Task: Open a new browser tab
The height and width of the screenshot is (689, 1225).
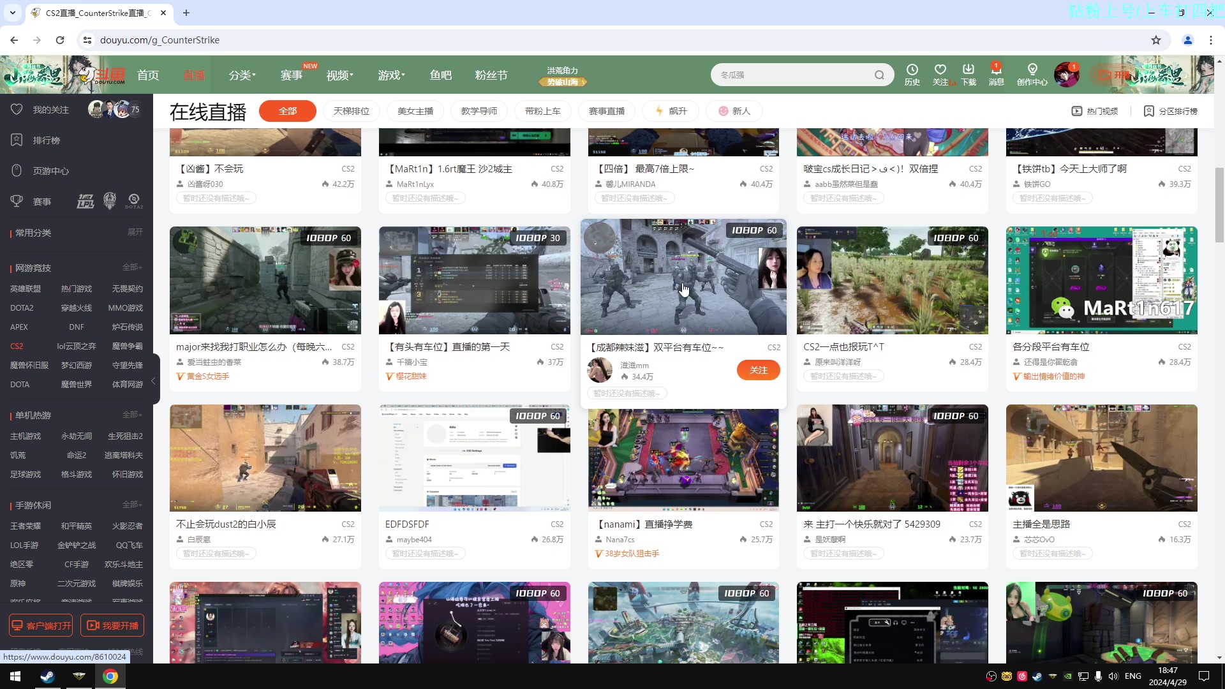Action: click(x=186, y=13)
